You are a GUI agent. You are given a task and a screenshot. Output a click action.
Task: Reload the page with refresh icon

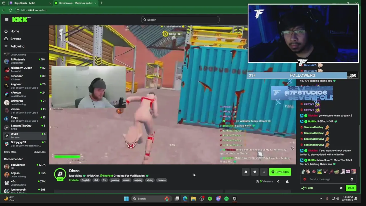[10, 10]
